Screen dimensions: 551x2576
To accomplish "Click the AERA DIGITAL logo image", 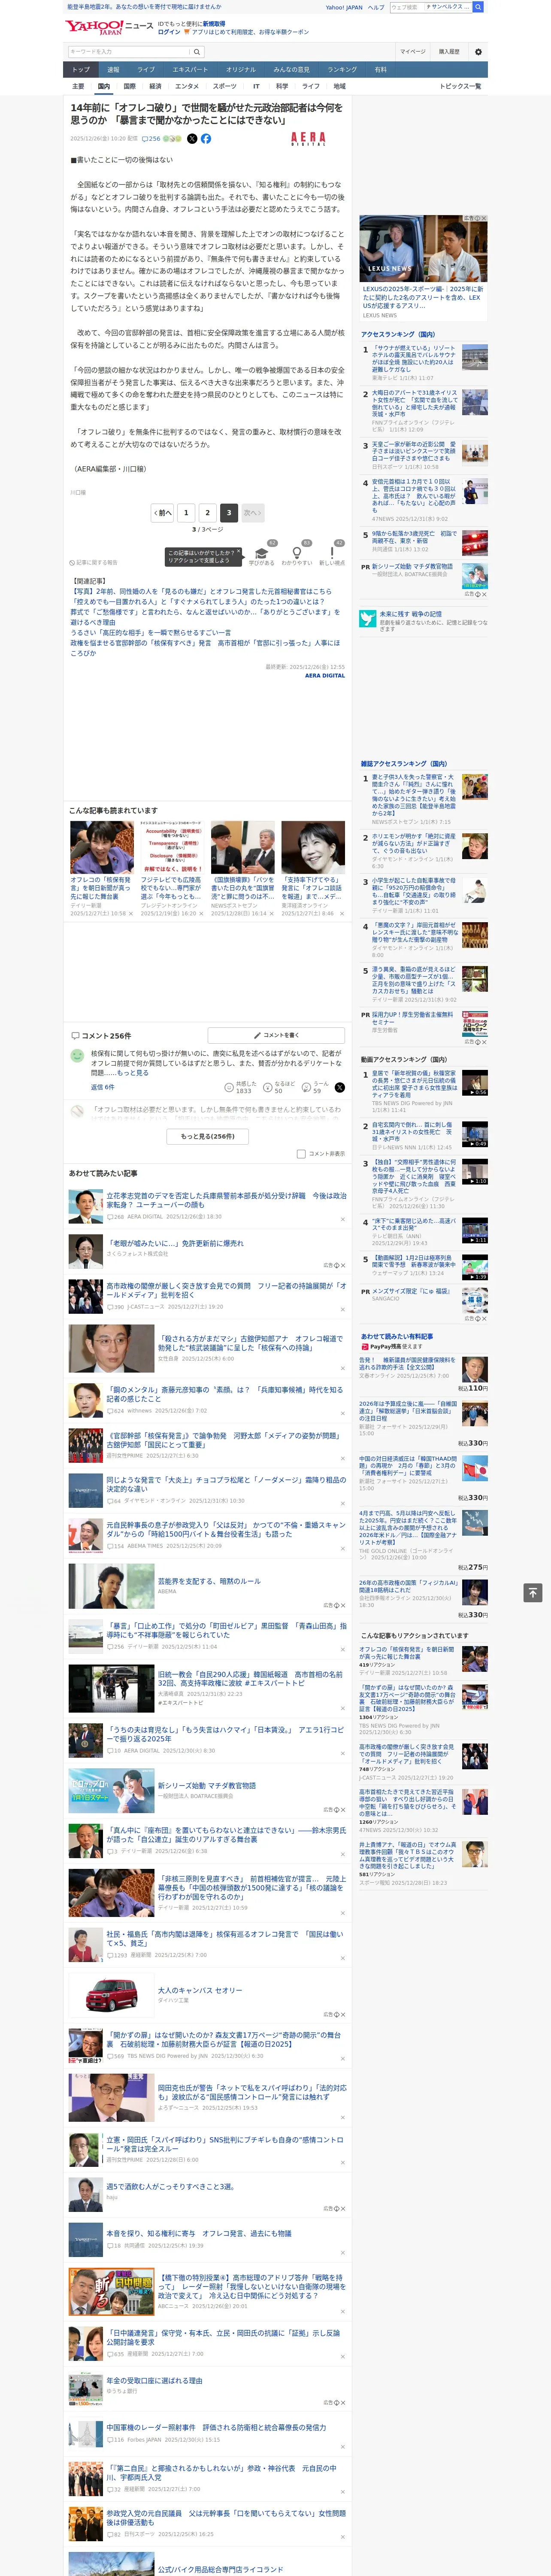I will pyautogui.click(x=308, y=139).
